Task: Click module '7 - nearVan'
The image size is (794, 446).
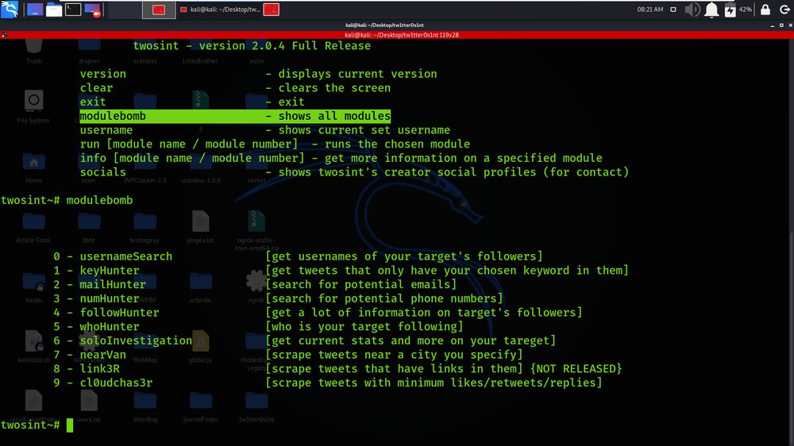Action: click(x=90, y=355)
